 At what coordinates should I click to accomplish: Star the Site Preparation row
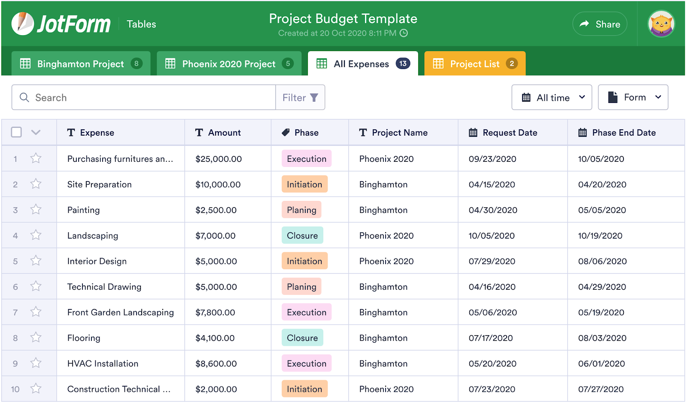[36, 184]
